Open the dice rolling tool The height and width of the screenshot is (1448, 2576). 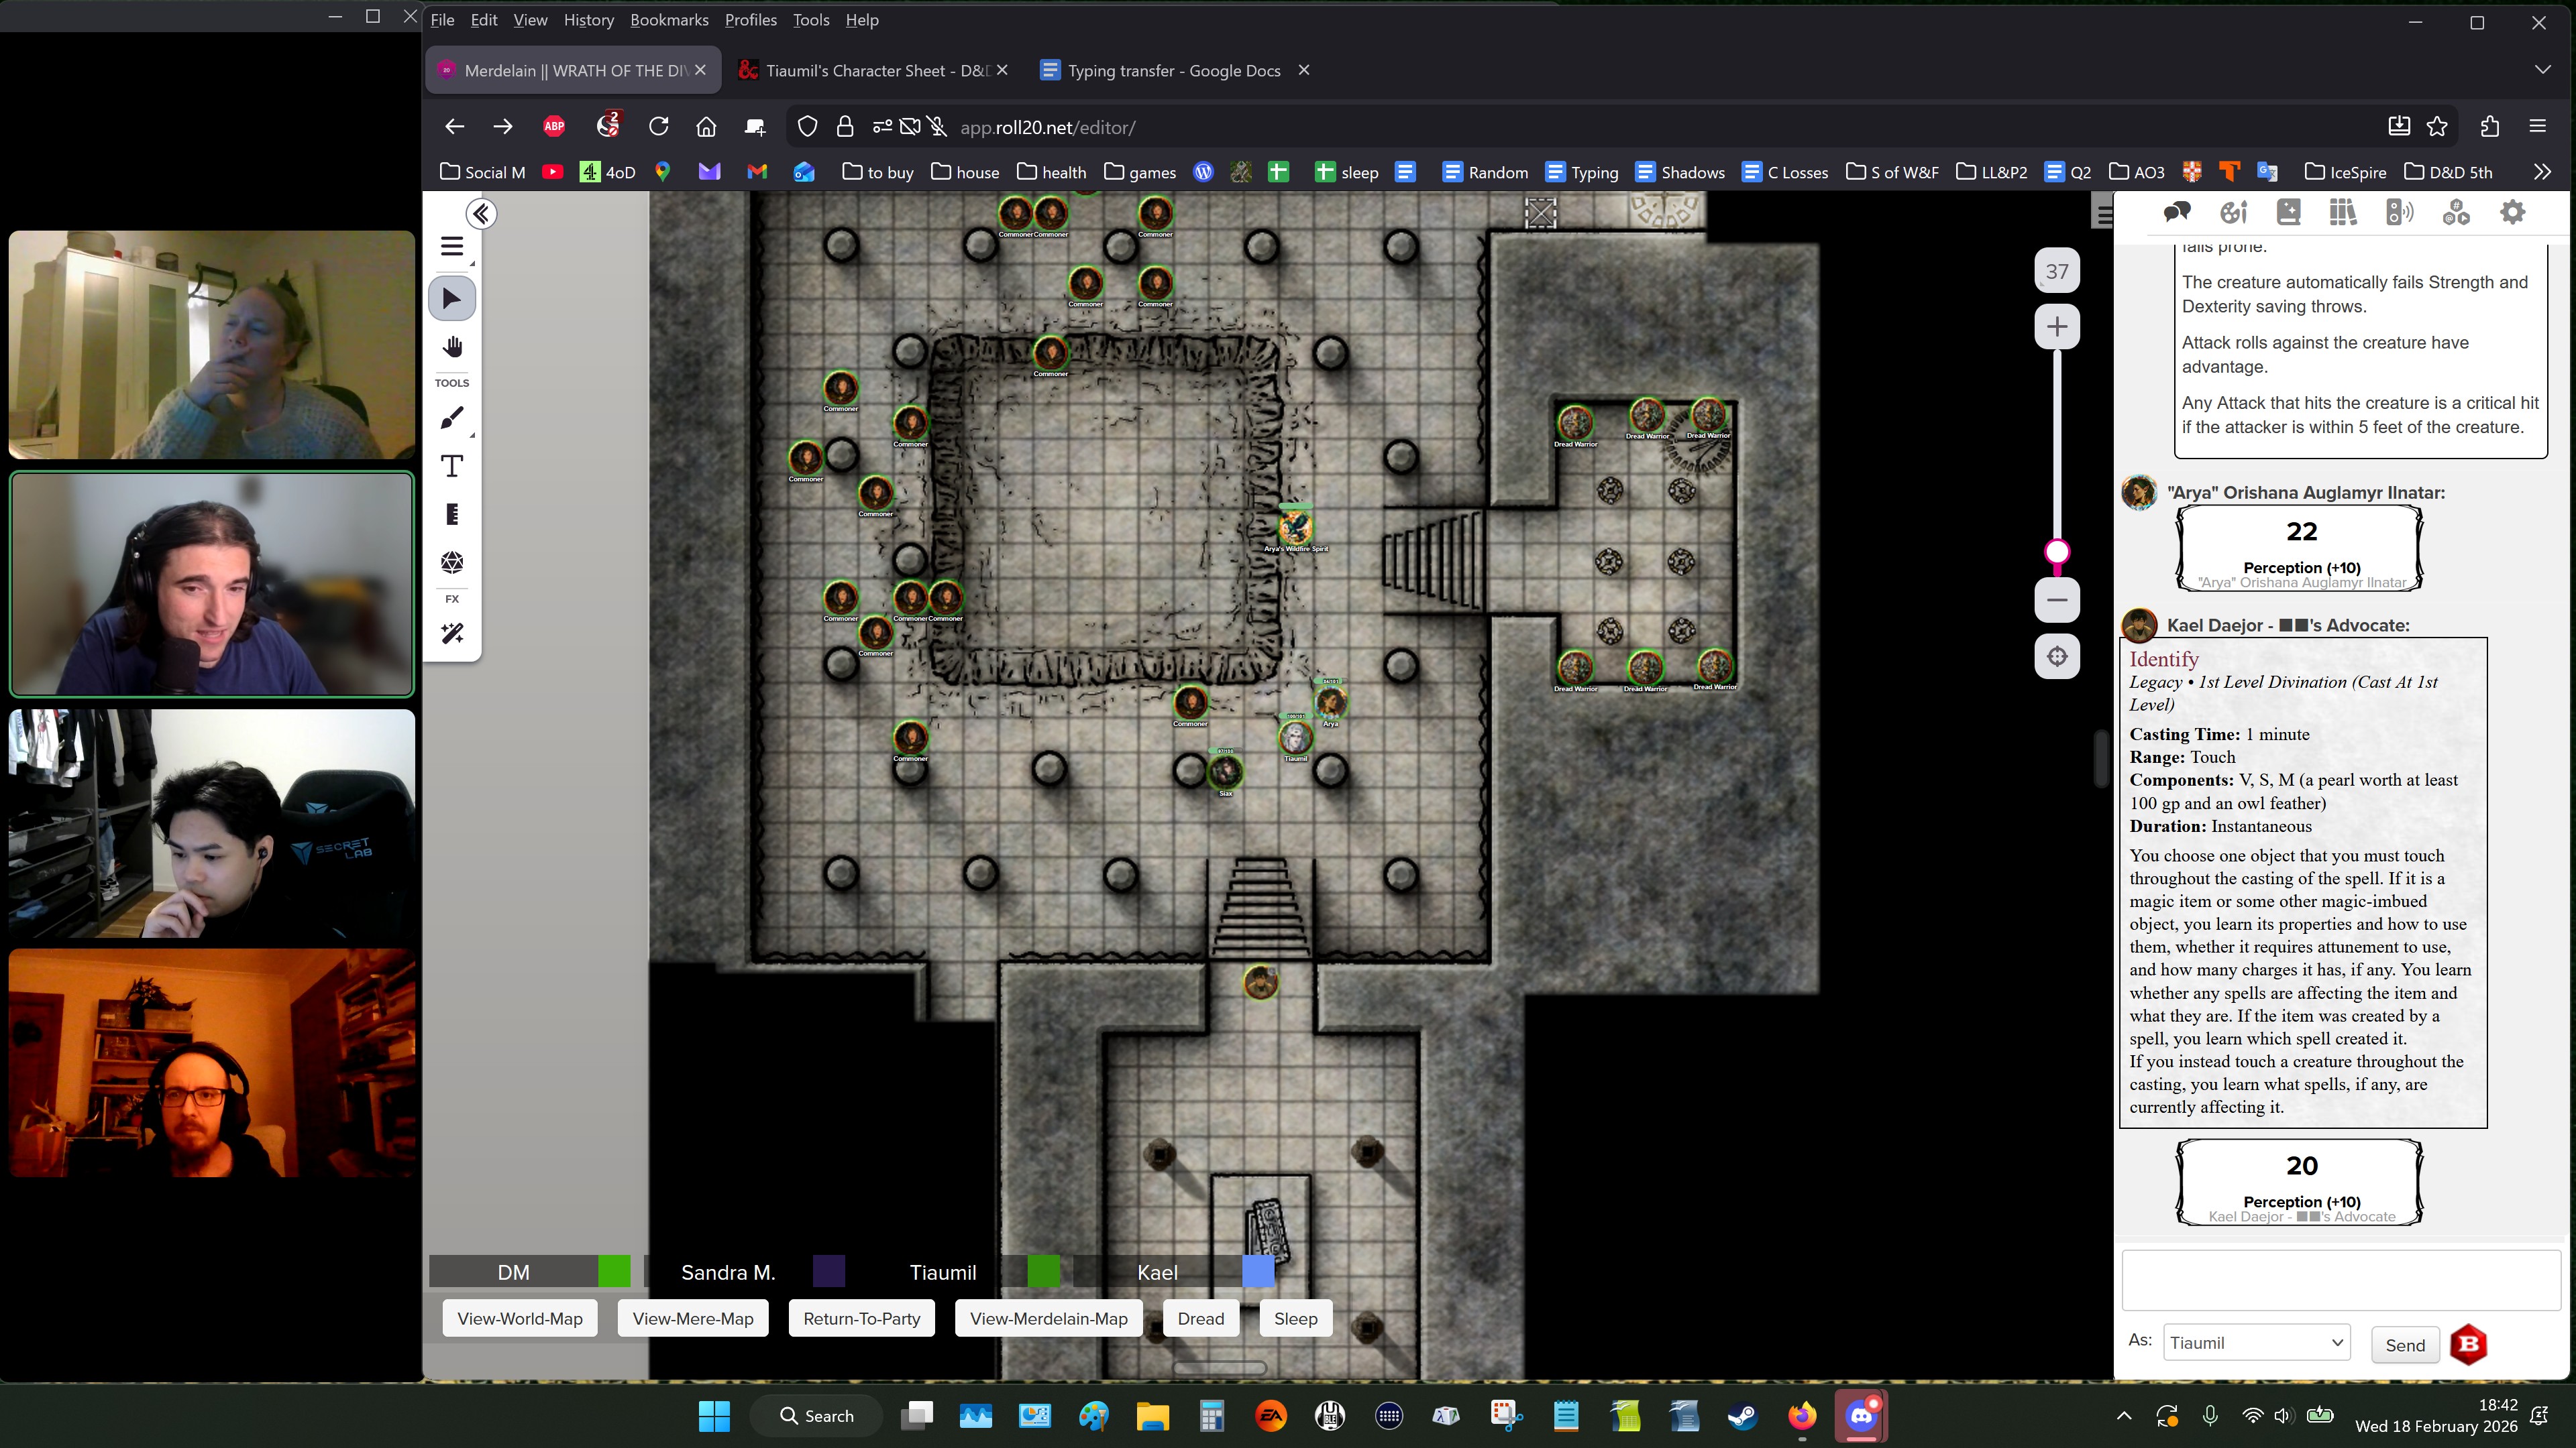tap(452, 562)
